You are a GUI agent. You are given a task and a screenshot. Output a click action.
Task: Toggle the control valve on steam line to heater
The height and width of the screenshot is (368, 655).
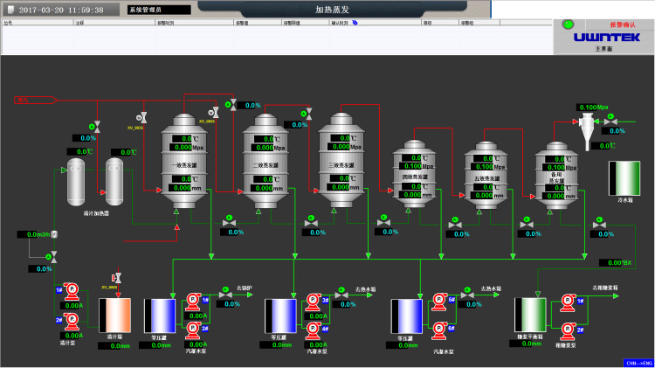click(x=96, y=128)
